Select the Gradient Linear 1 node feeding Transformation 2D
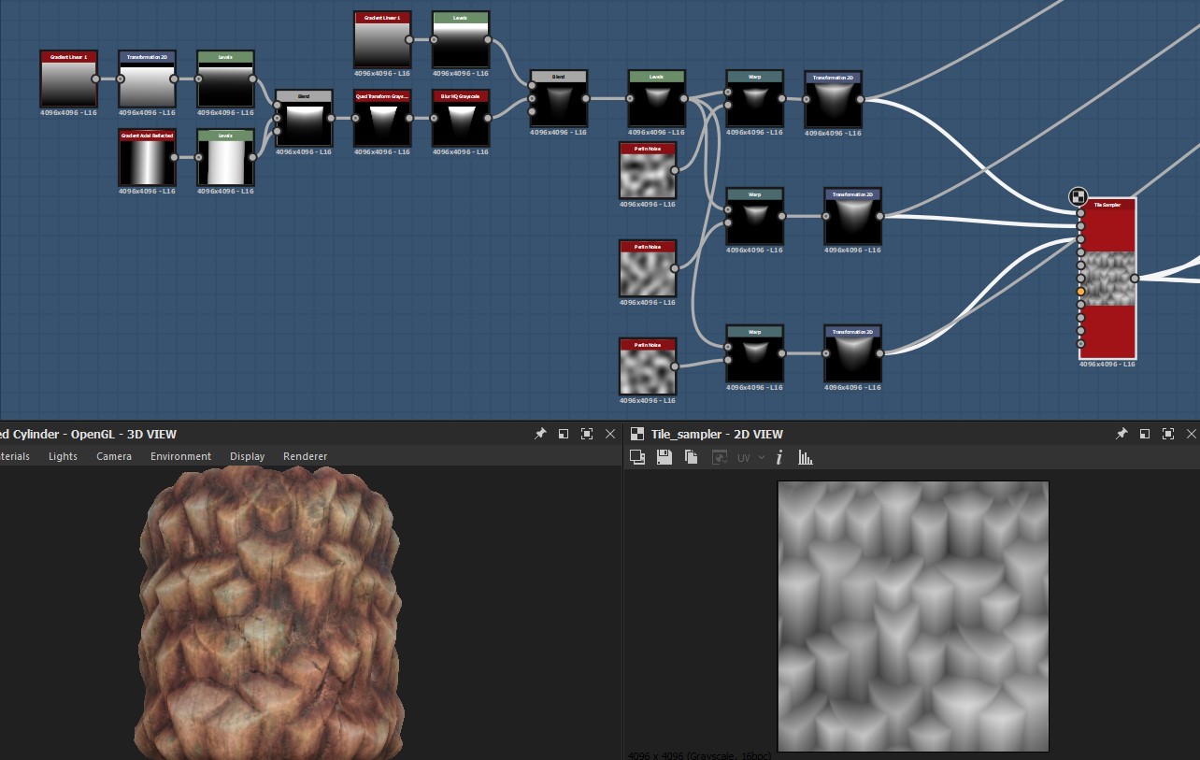 (69, 79)
